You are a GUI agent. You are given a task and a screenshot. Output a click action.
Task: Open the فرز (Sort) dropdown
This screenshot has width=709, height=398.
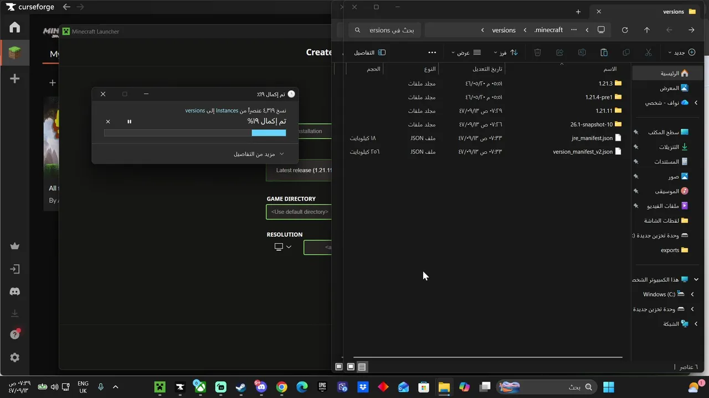(x=506, y=53)
